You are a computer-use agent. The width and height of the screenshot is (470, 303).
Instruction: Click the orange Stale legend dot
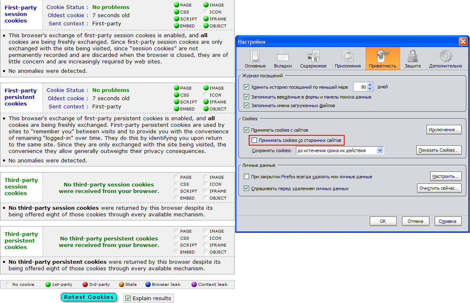pyautogui.click(x=121, y=284)
